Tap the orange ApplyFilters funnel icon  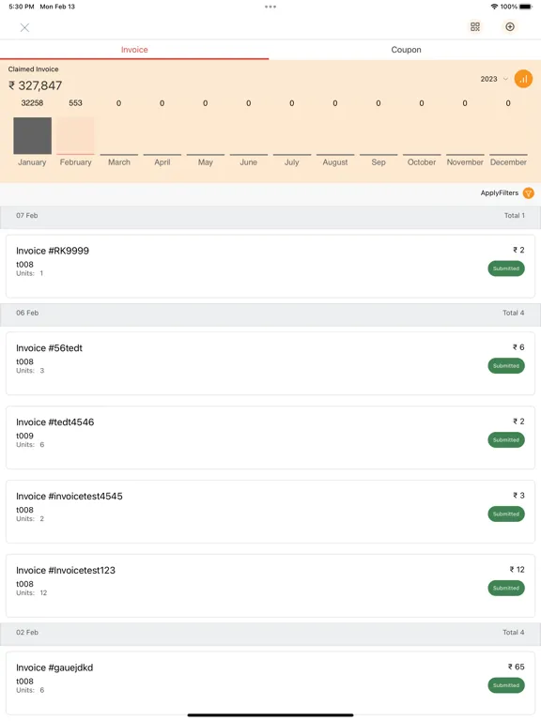coord(529,193)
